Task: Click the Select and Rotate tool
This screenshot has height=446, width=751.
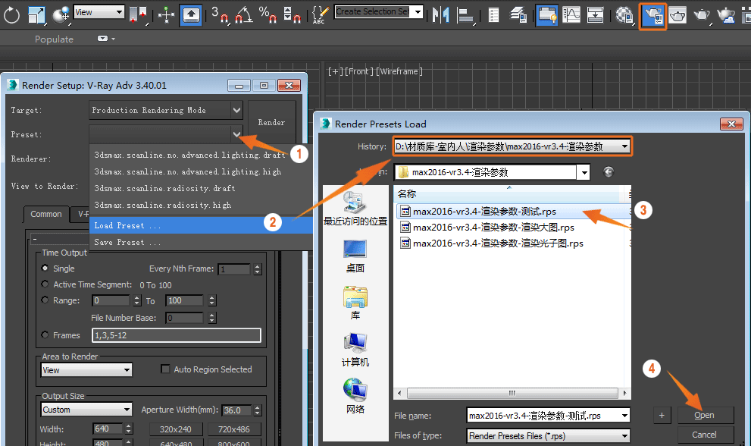Action: tap(11, 15)
